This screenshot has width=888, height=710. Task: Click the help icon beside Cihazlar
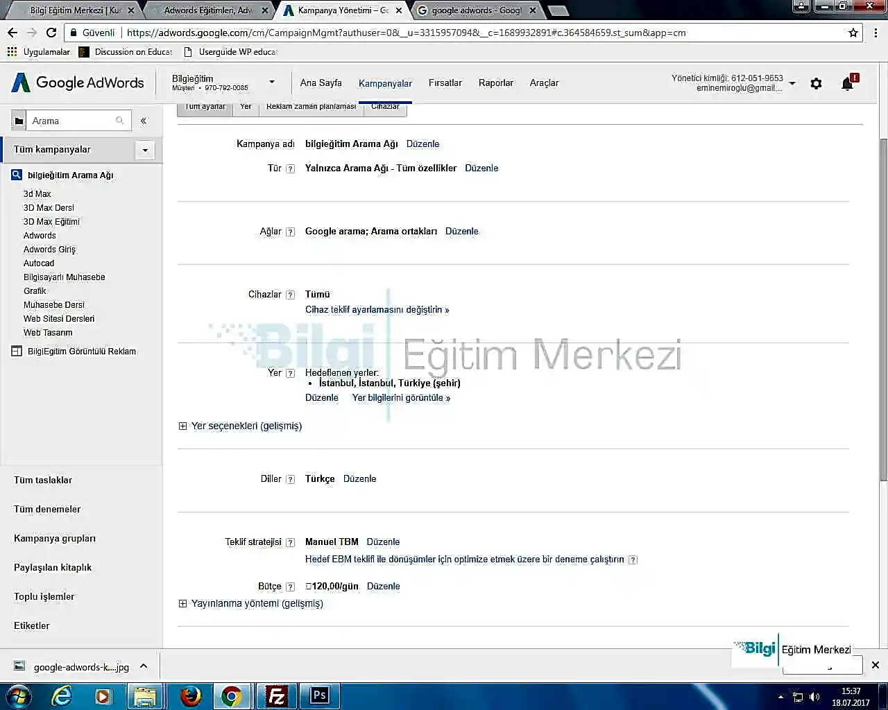(291, 295)
